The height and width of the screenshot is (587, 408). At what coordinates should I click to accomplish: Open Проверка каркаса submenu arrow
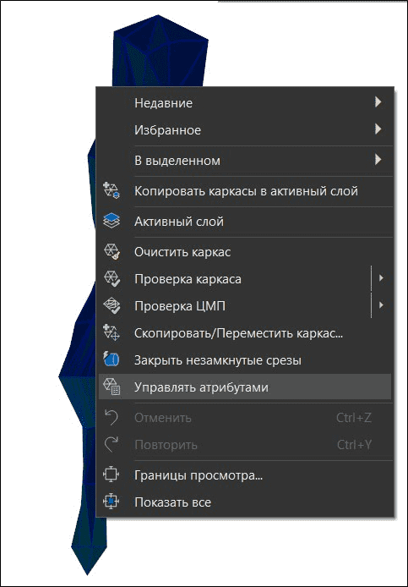click(381, 278)
